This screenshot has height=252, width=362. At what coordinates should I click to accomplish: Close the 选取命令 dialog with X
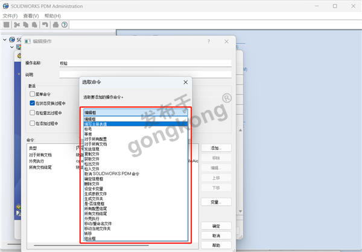pyautogui.click(x=186, y=82)
